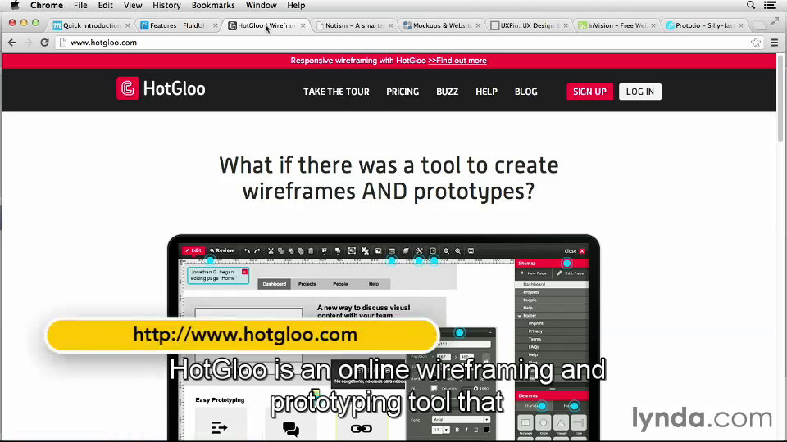Open the Help menu in menu bar
The image size is (787, 442).
pos(296,5)
